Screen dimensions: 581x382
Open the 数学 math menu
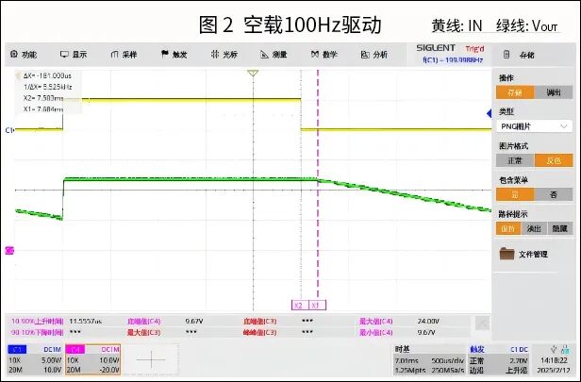coord(324,55)
